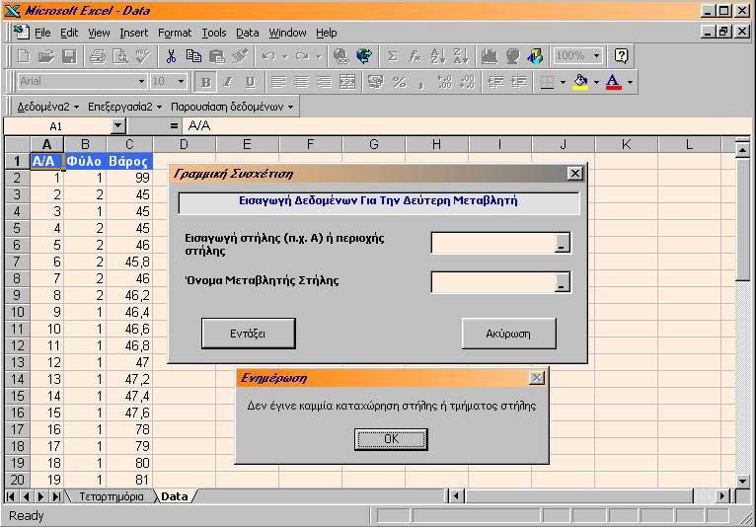Viewport: 756px width, 527px height.
Task: Click the Όνομα Μεταβλητής Στήλης input field
Action: (x=493, y=282)
